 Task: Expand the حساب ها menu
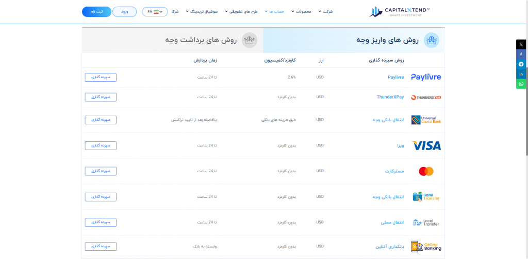point(274,12)
